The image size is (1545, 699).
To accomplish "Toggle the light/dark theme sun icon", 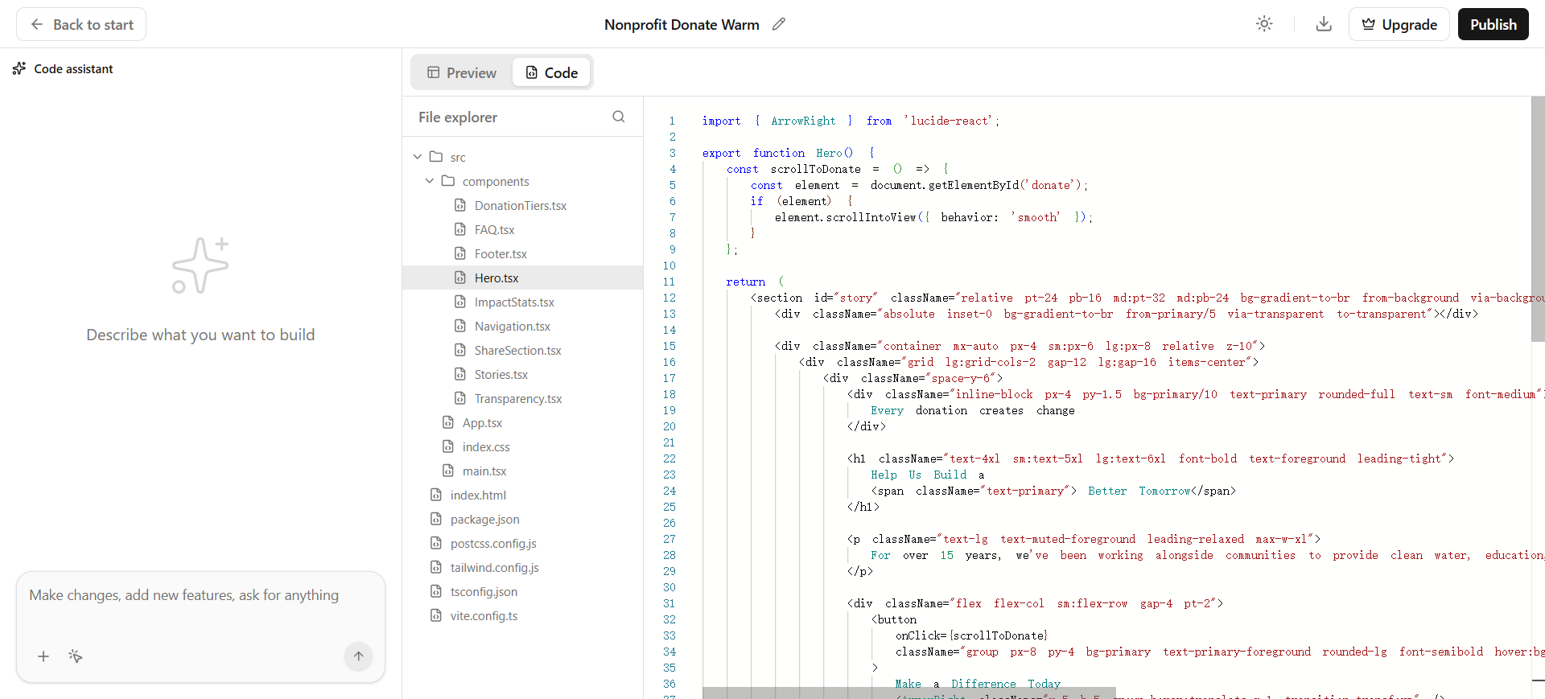I will [1264, 24].
